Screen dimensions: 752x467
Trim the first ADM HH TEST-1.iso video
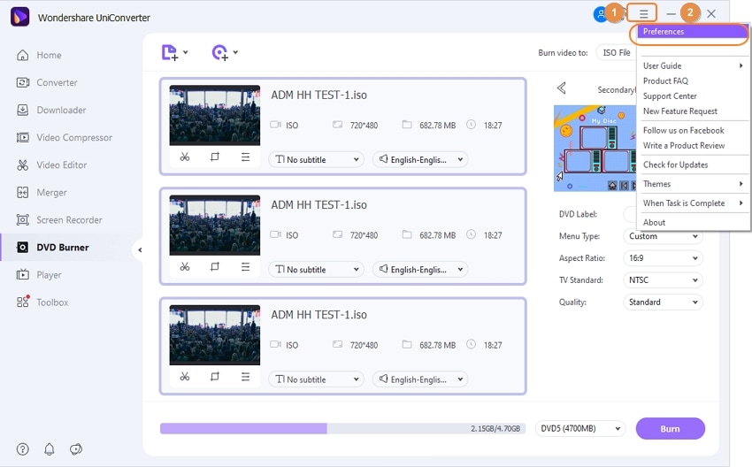click(x=185, y=157)
